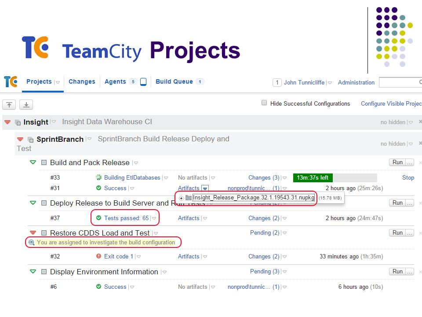
Task: Click green success icon for build #6
Action: [99, 287]
